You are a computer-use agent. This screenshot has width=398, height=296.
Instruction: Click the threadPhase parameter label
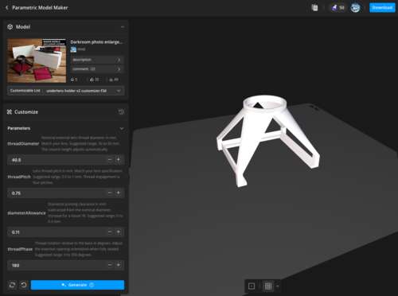(20, 249)
